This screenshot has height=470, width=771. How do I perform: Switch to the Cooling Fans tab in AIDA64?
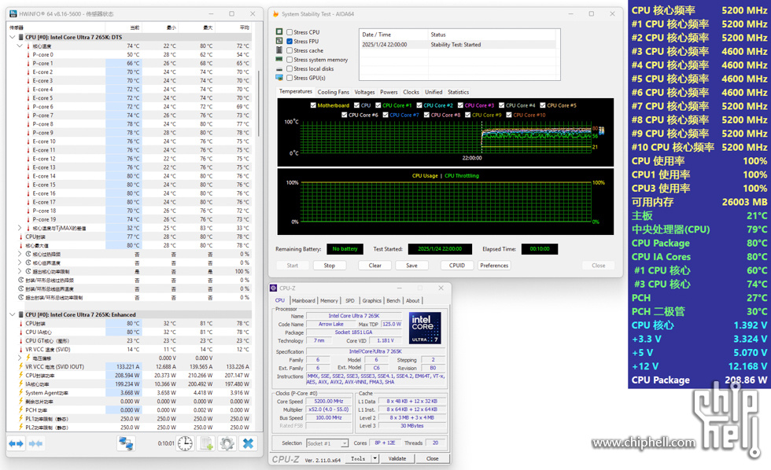[x=334, y=92]
